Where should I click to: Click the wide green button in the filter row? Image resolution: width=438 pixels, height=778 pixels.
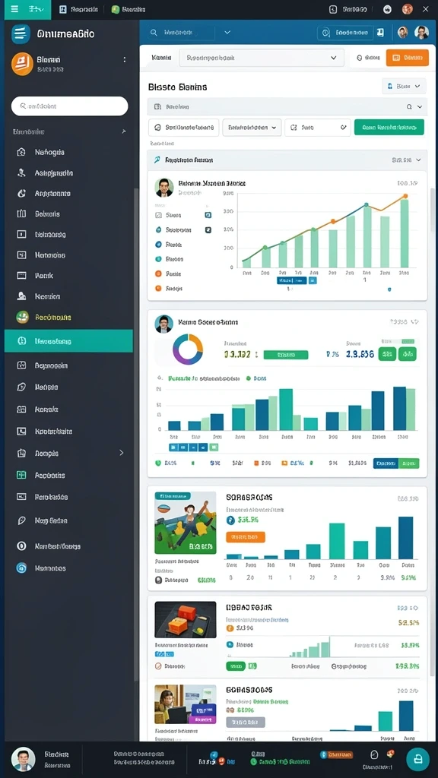[389, 127]
